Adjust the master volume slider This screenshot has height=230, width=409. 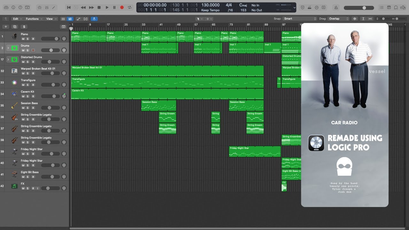click(x=359, y=8)
